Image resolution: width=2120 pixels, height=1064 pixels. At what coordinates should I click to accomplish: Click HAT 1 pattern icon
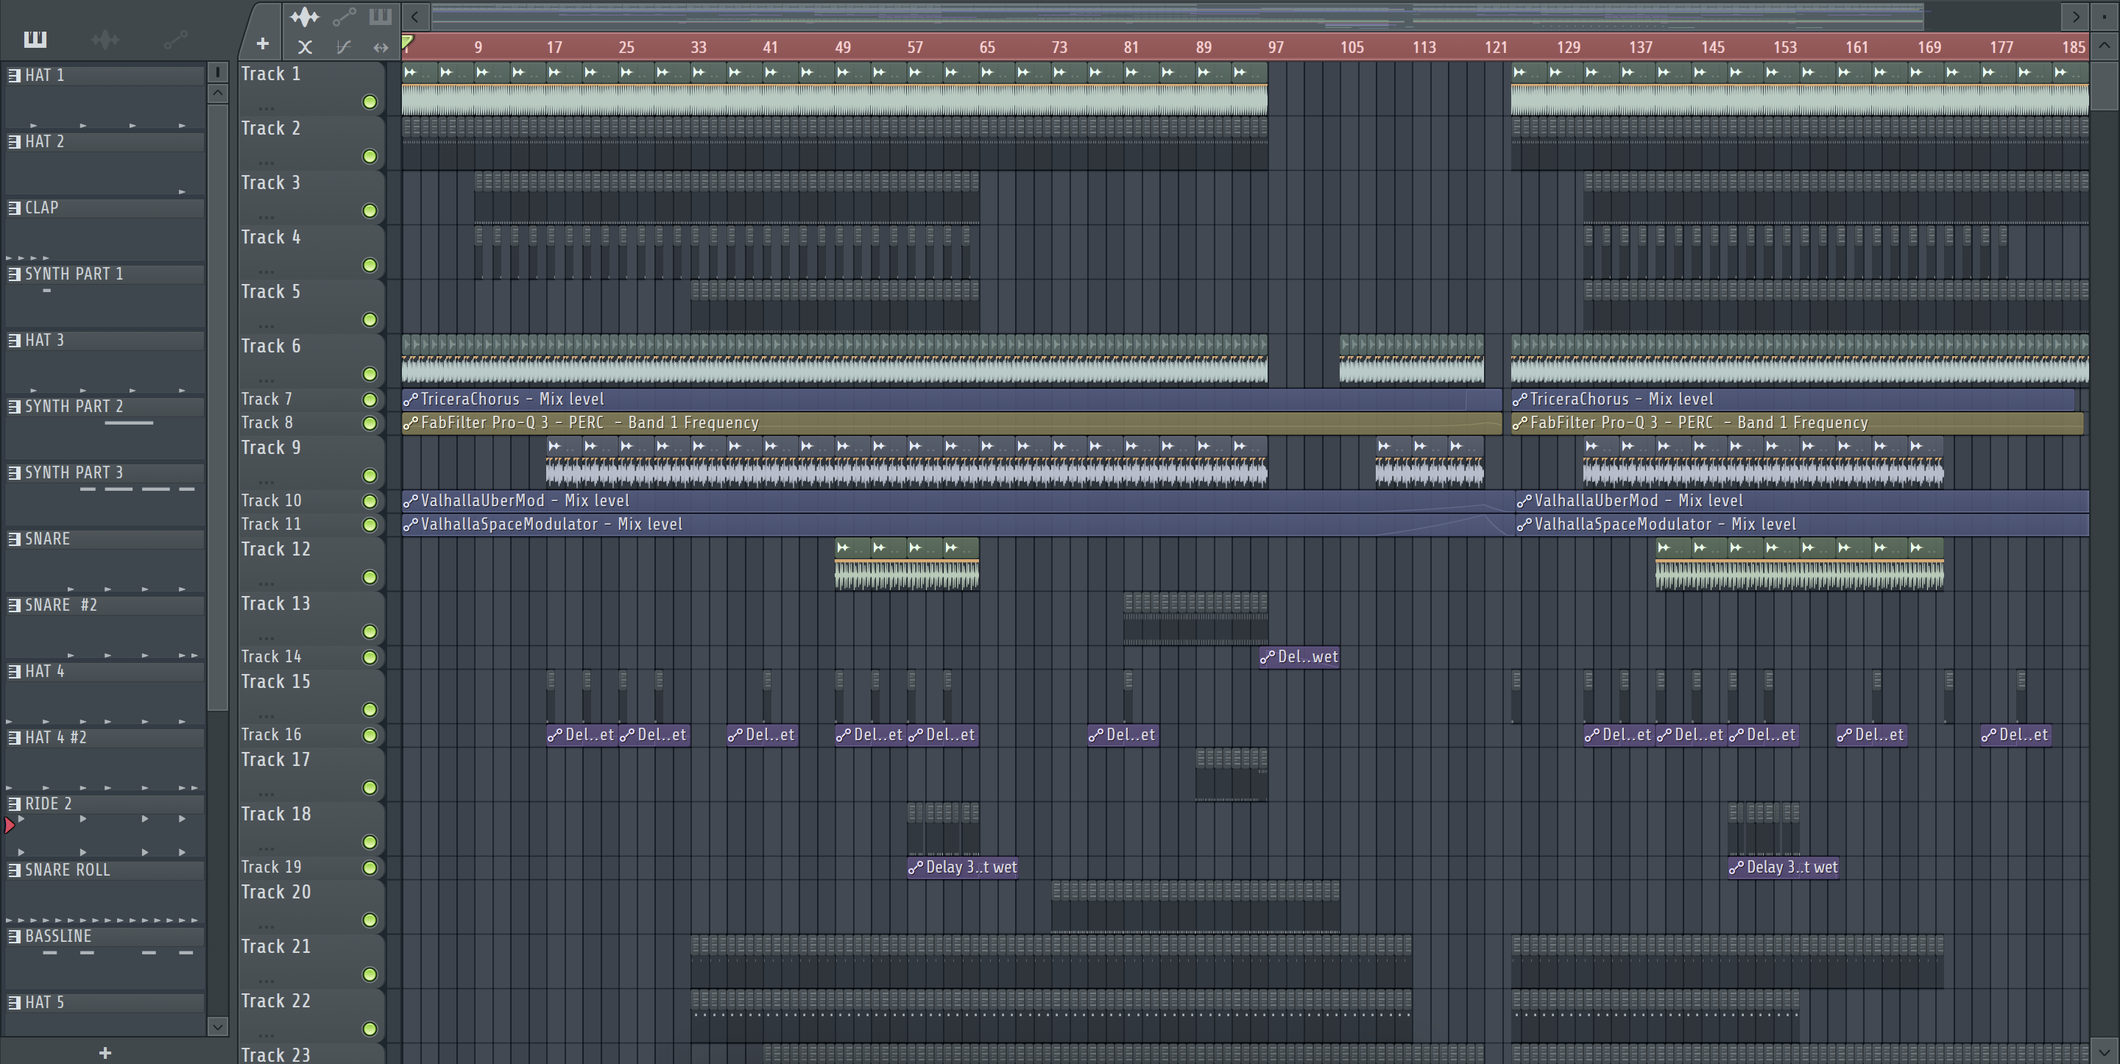click(x=14, y=75)
